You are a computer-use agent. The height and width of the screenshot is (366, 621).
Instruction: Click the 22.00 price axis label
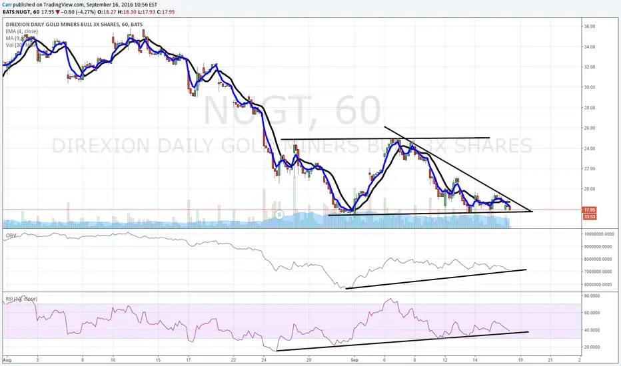pos(589,168)
